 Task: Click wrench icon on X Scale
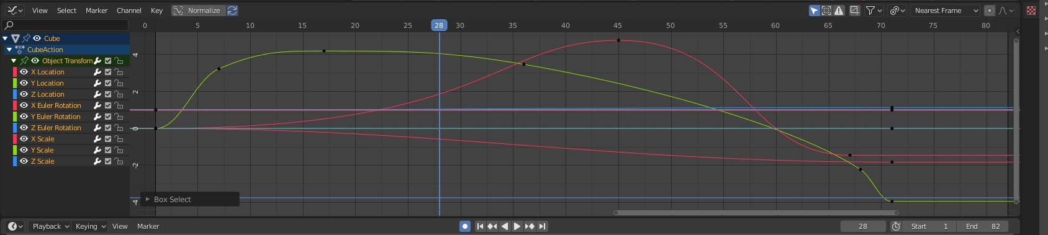pyautogui.click(x=97, y=139)
